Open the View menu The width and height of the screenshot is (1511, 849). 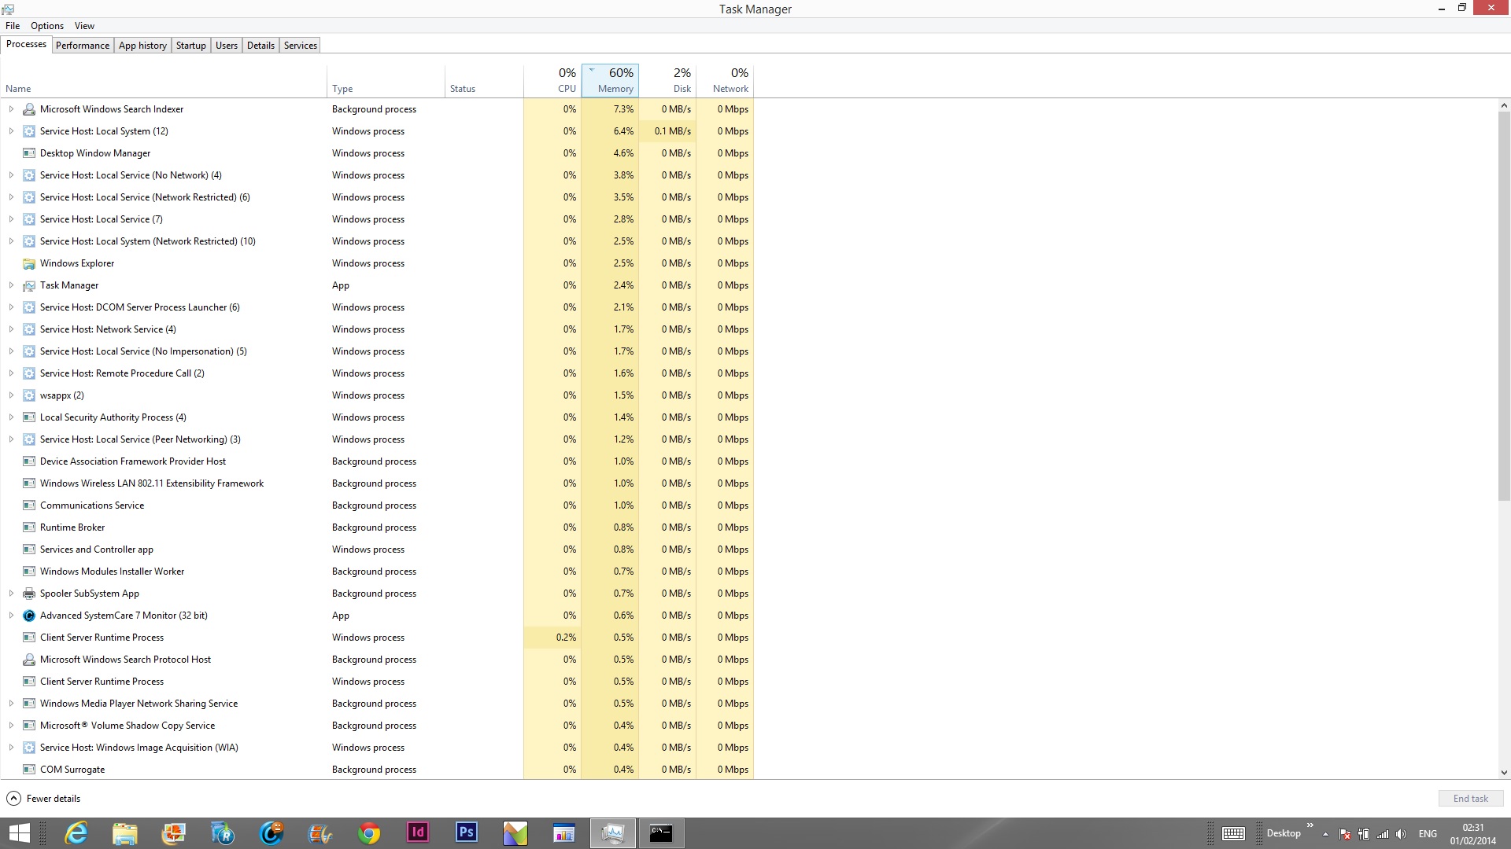point(84,26)
